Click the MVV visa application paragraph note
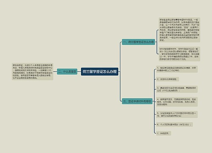This screenshot has height=153, width=212. point(179,30)
